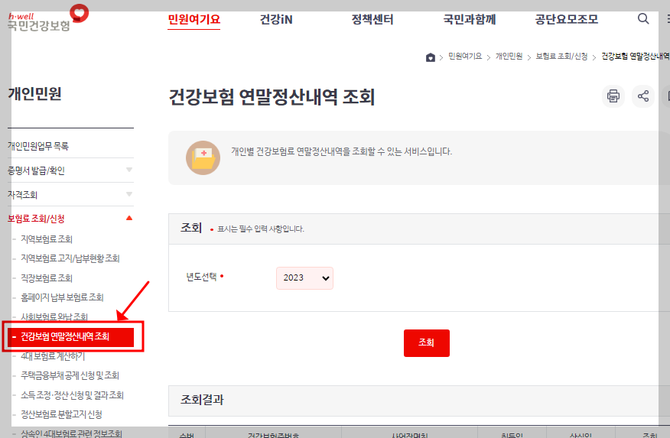Open the 공단요모조모 top menu

click(x=567, y=20)
